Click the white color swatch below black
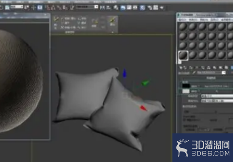 coord(186,91)
